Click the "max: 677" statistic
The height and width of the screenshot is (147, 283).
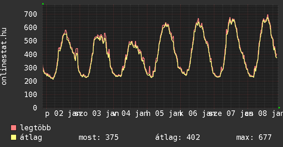pyautogui.click(x=254, y=138)
